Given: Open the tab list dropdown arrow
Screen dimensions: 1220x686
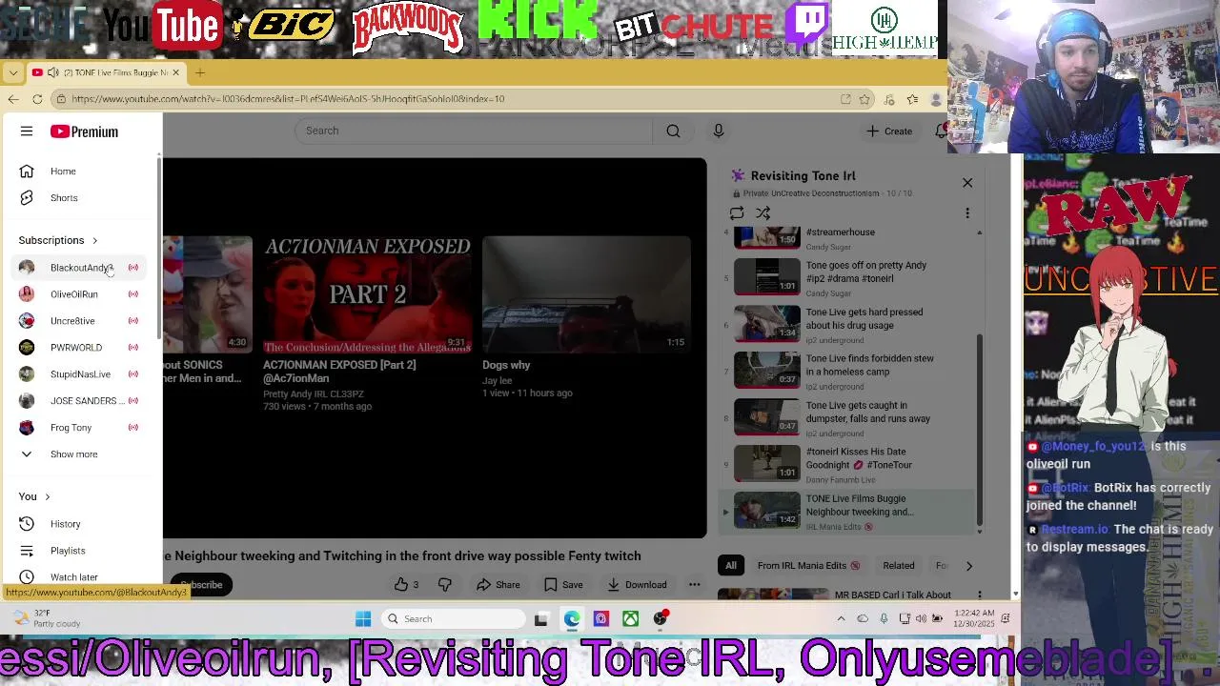Looking at the screenshot, I should click(x=12, y=72).
